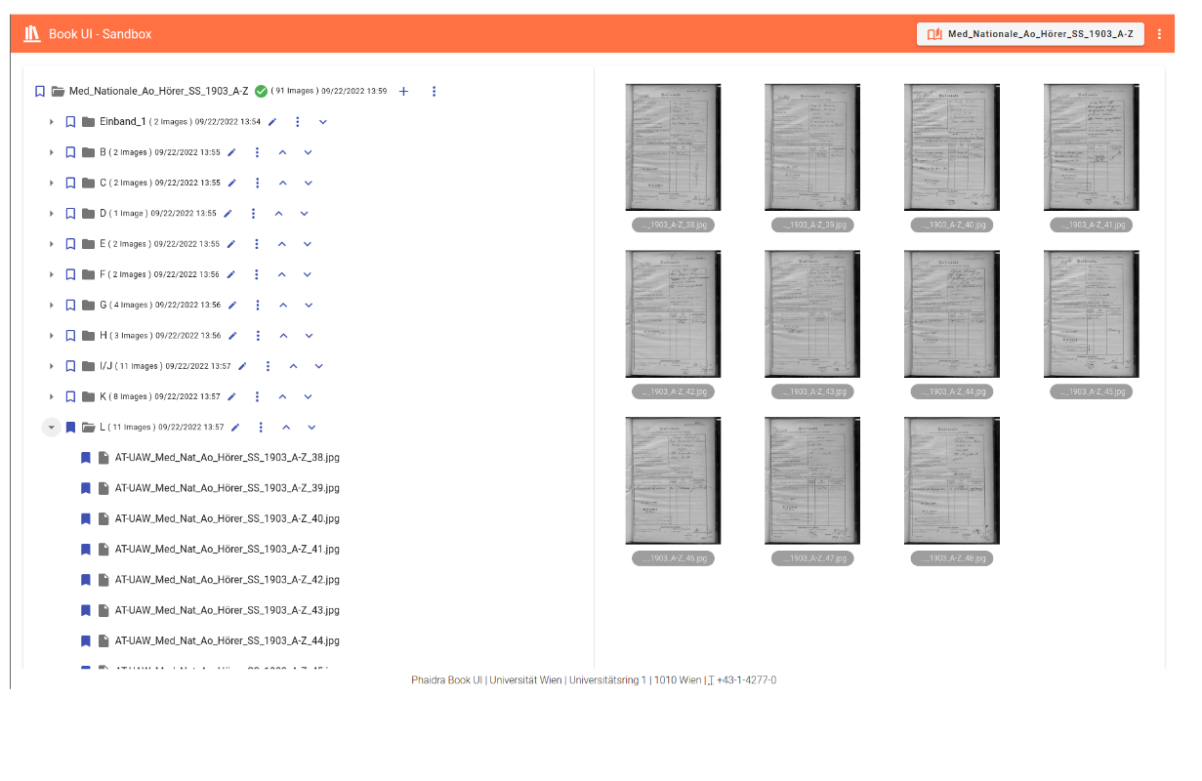Screen dimensions: 1202x781
Task: Expand the C folder tree node
Action: pyautogui.click(x=51, y=184)
